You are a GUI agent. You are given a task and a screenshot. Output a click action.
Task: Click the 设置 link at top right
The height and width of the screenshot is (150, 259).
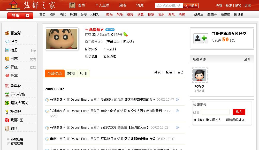219,6
